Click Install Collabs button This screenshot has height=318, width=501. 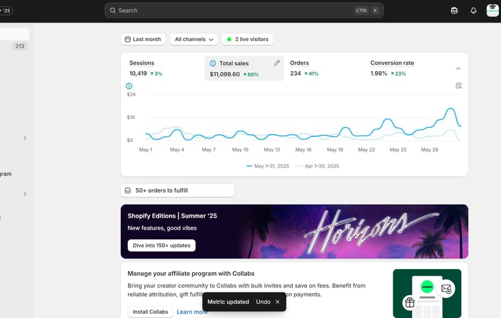coord(150,311)
